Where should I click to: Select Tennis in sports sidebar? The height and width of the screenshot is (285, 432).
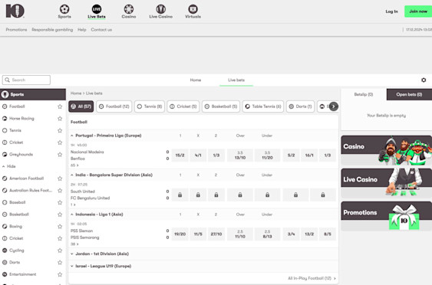(x=15, y=130)
